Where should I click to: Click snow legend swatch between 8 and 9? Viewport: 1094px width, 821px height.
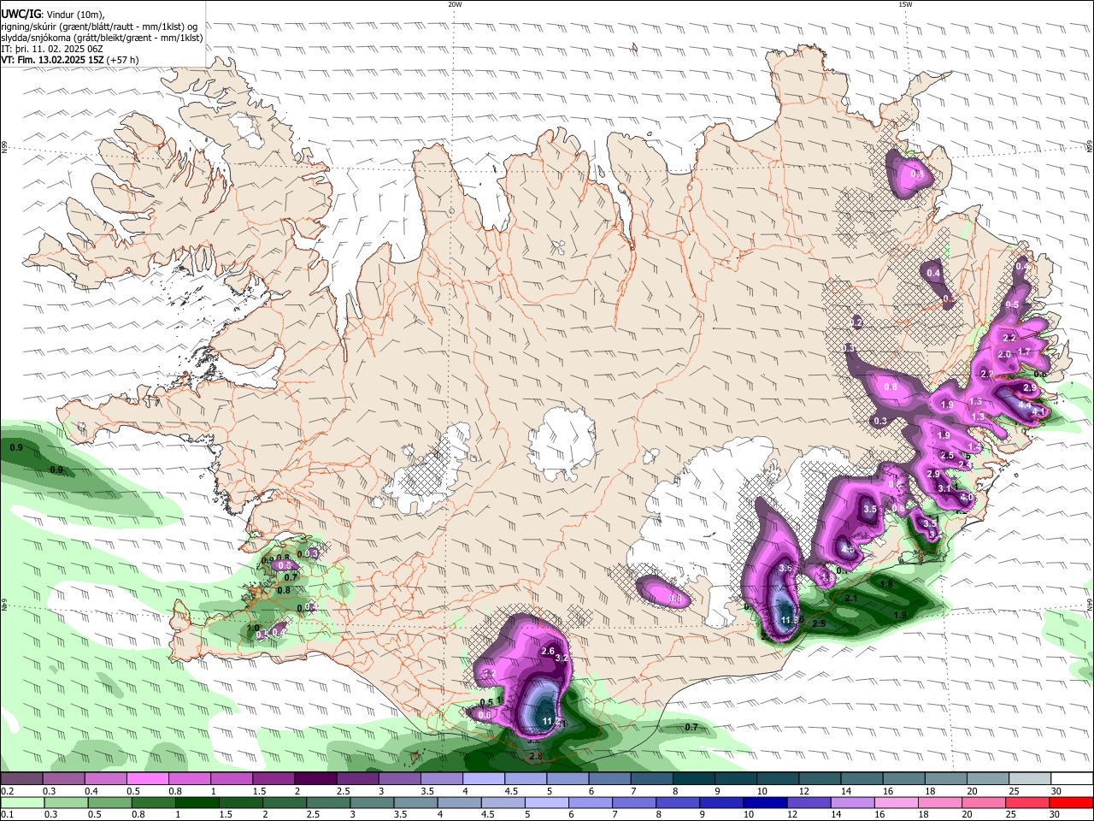point(694,779)
